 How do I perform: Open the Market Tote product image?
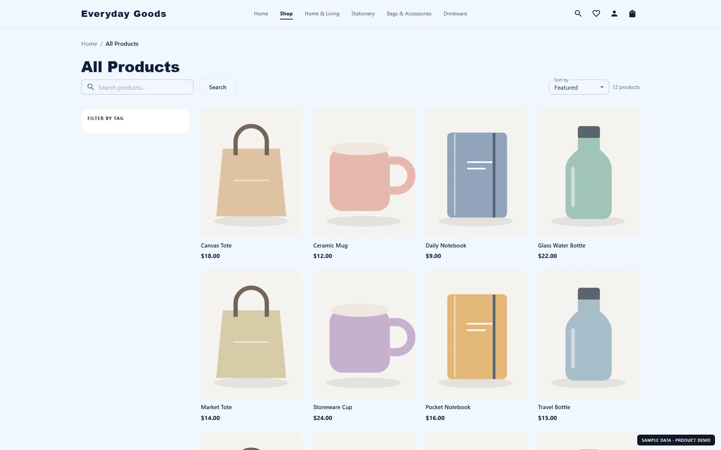(251, 334)
